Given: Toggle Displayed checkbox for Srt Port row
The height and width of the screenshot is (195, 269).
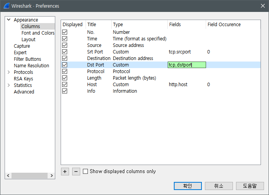Looking at the screenshot, I should tap(65, 52).
